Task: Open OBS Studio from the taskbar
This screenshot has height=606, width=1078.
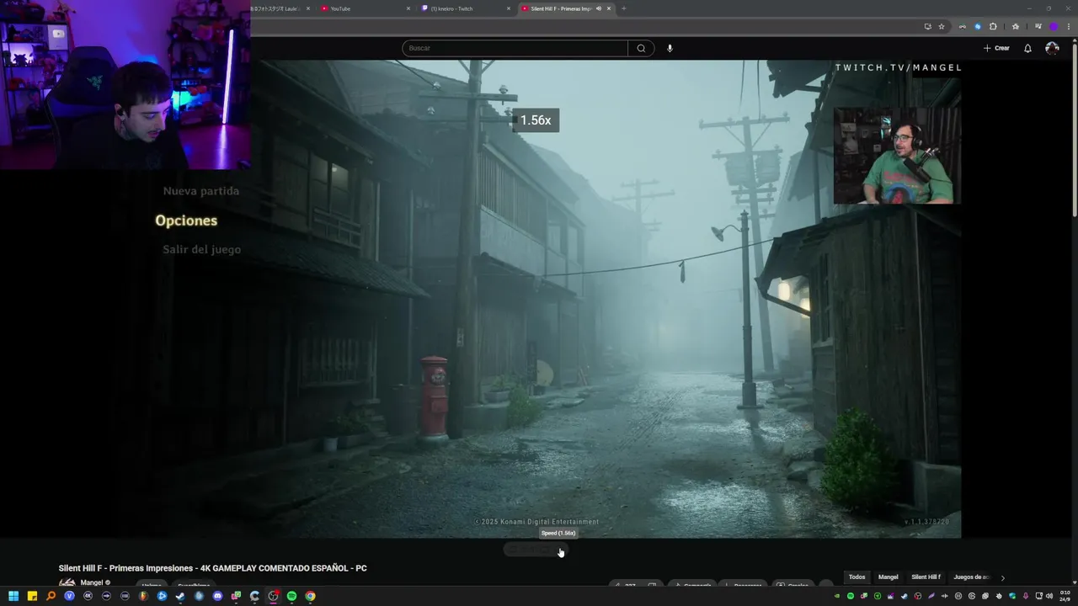Action: pyautogui.click(x=273, y=596)
